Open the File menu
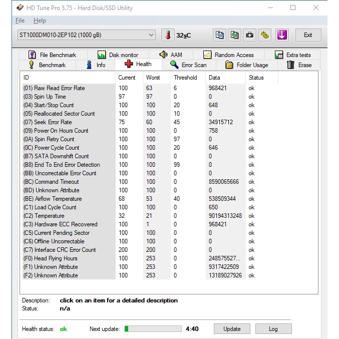339x339 pixels. point(20,21)
